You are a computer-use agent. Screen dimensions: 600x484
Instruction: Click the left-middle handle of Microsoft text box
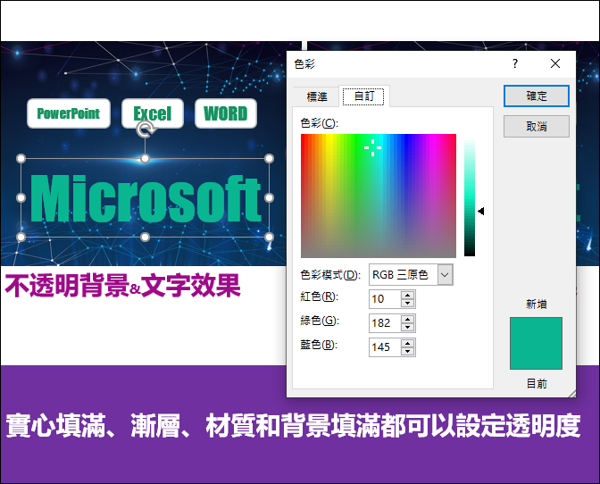coord(21,197)
